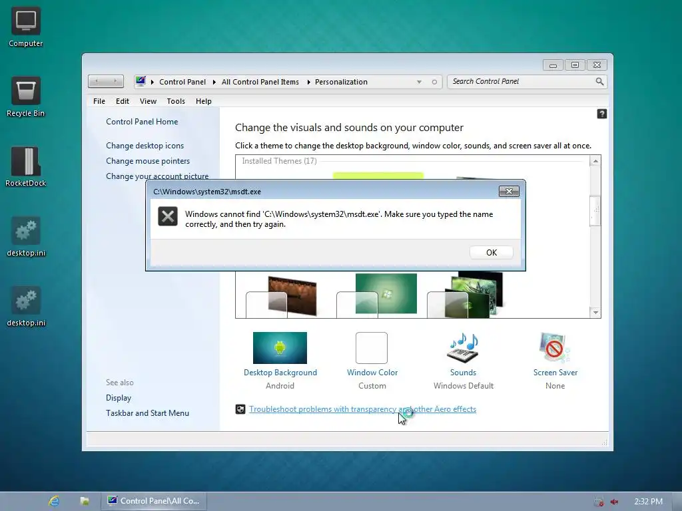Click the forward navigation arrow
The image size is (682, 511).
tap(115, 81)
